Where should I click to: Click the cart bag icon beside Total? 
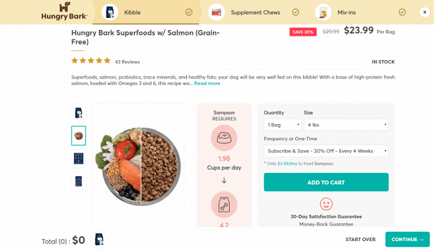(99, 239)
